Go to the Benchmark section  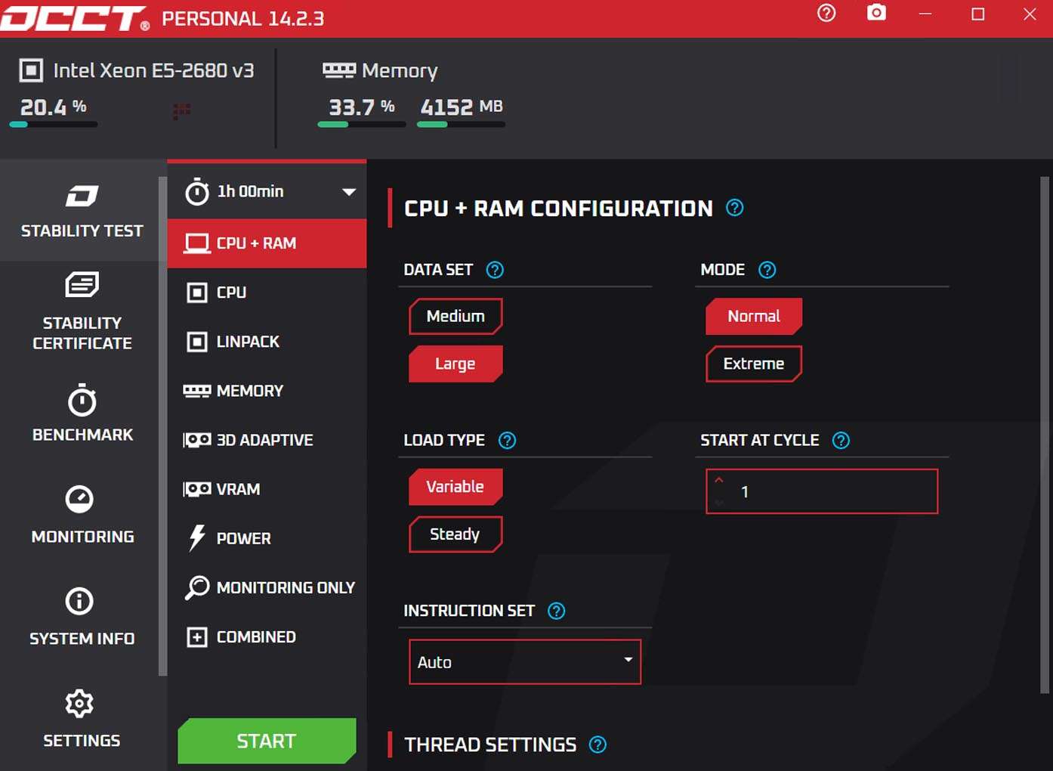82,413
